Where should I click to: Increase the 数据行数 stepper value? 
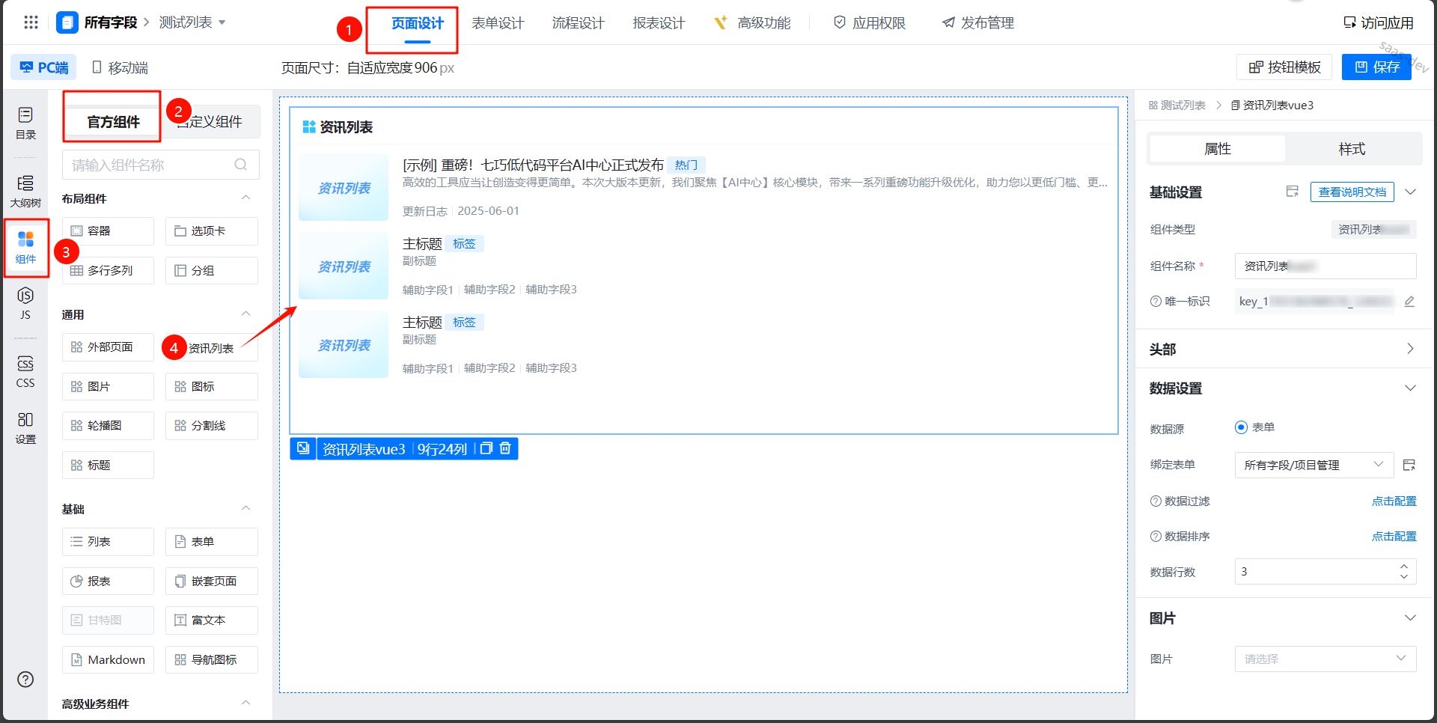coord(1404,567)
